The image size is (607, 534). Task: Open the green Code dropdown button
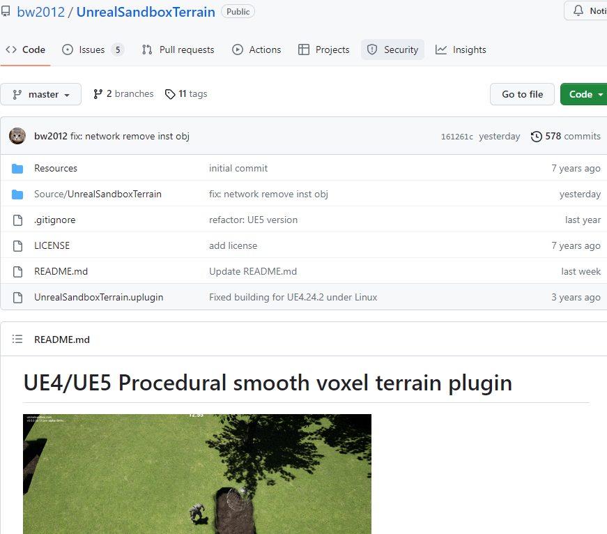click(x=585, y=94)
